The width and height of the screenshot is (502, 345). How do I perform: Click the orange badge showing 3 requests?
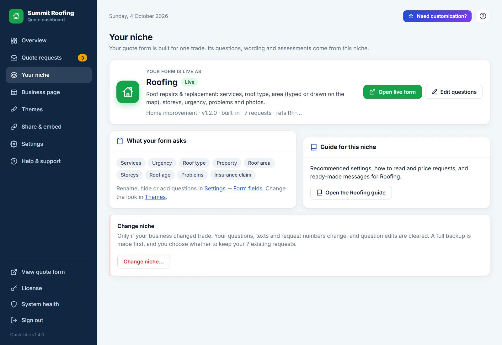(83, 58)
